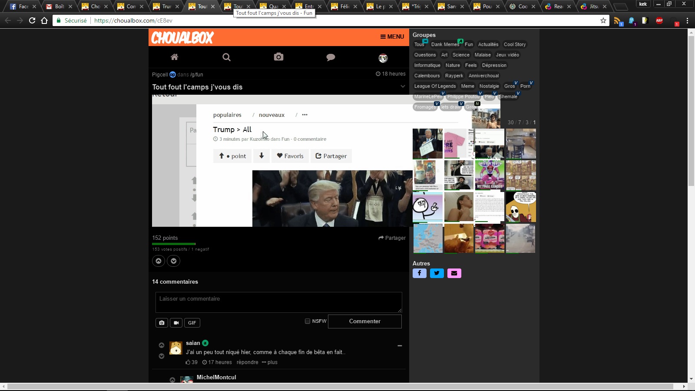695x391 pixels.
Task: Open the search magnifier icon
Action: click(x=226, y=57)
